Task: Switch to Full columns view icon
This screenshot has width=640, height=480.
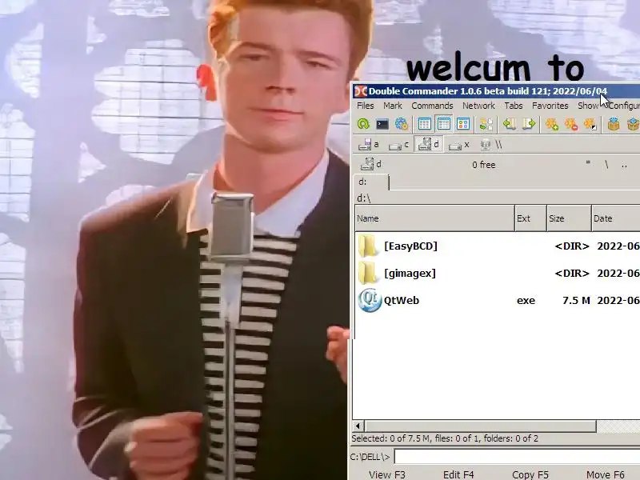Action: (444, 124)
